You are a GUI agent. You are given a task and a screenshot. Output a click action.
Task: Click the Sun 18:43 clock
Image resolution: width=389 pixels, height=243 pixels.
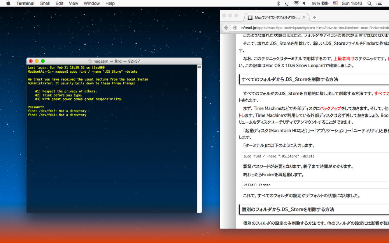pyautogui.click(x=352, y=3)
